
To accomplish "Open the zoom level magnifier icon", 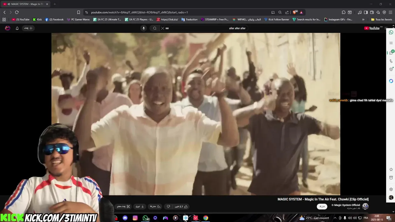I will click(280, 12).
